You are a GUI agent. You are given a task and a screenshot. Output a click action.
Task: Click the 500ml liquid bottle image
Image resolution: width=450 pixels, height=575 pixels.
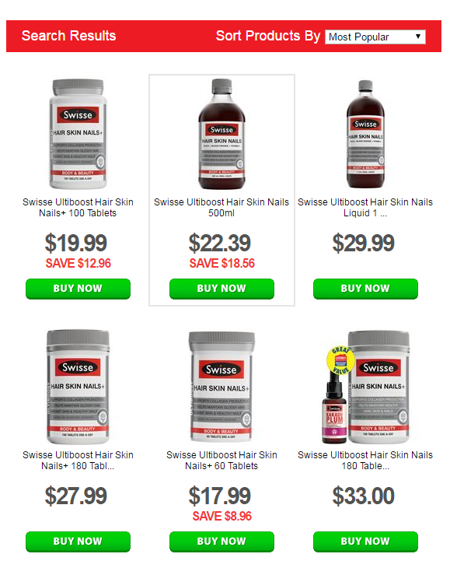tap(222, 134)
